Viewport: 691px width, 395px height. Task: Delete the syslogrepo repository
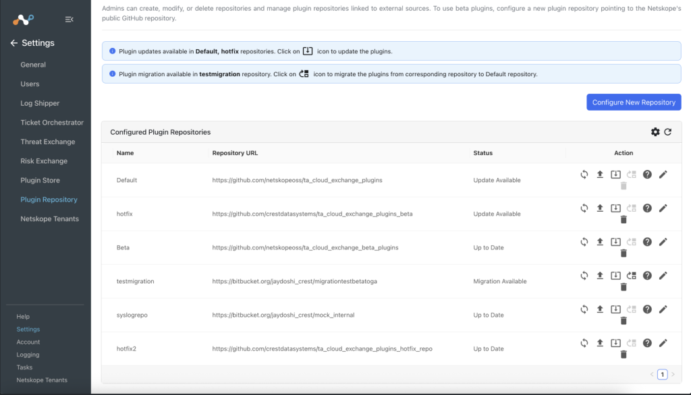(x=623, y=321)
